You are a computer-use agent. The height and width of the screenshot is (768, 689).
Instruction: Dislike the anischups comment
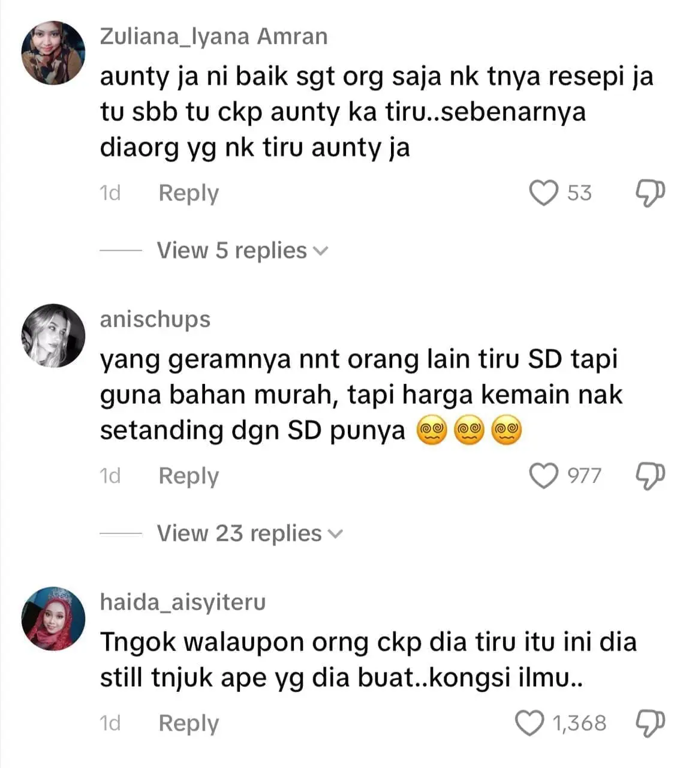[x=650, y=476]
